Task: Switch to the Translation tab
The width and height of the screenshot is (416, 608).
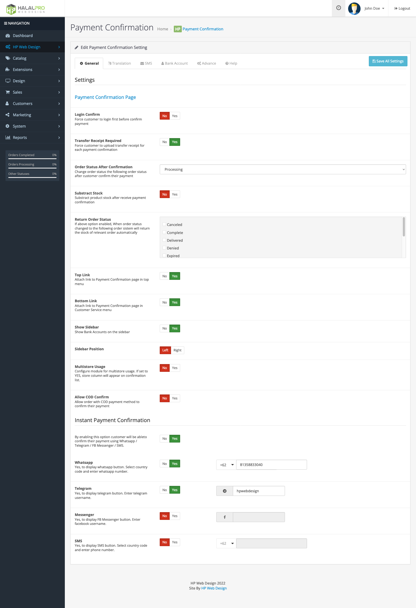Action: pyautogui.click(x=119, y=63)
